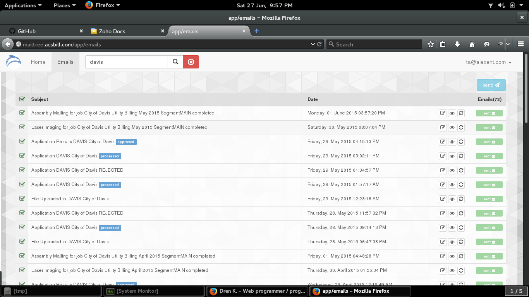
Task: Open Firefox hamburger menu
Action: tap(521, 44)
